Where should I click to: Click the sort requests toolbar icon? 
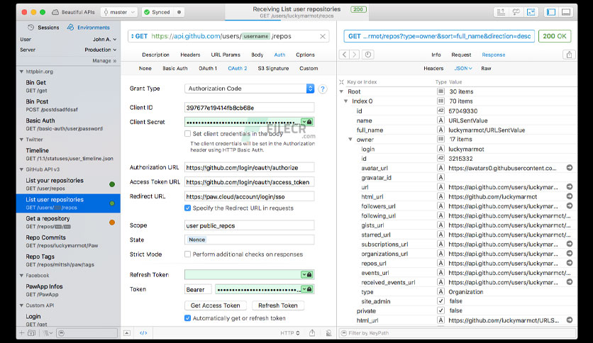click(x=501, y=12)
